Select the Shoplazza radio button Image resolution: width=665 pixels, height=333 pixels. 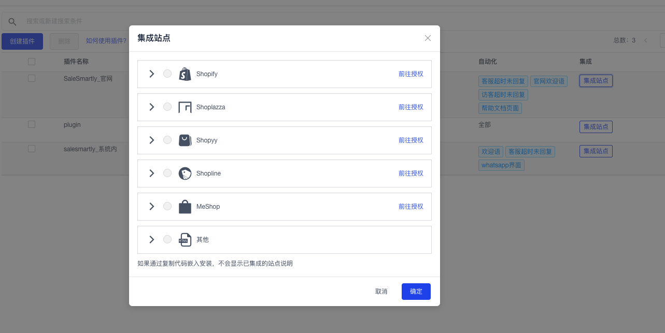[x=167, y=107]
